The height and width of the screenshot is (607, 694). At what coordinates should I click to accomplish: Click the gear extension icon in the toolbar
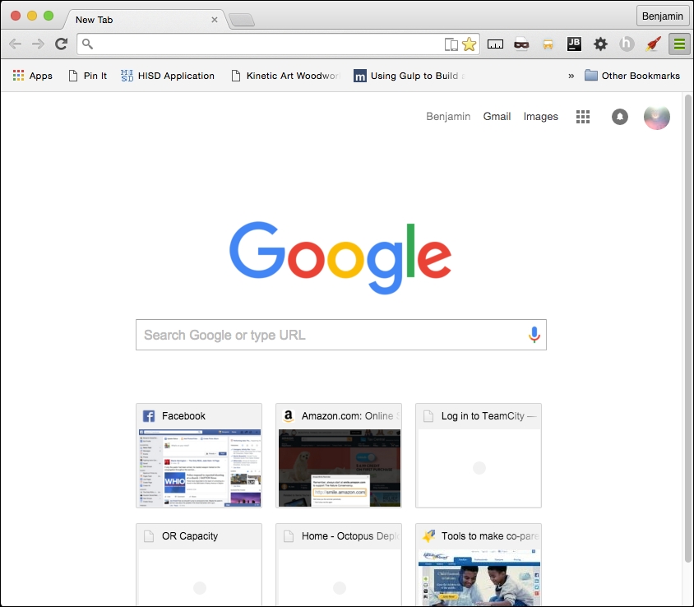click(x=600, y=44)
